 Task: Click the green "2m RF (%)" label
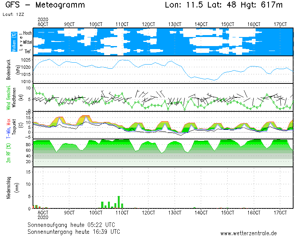point(8,153)
